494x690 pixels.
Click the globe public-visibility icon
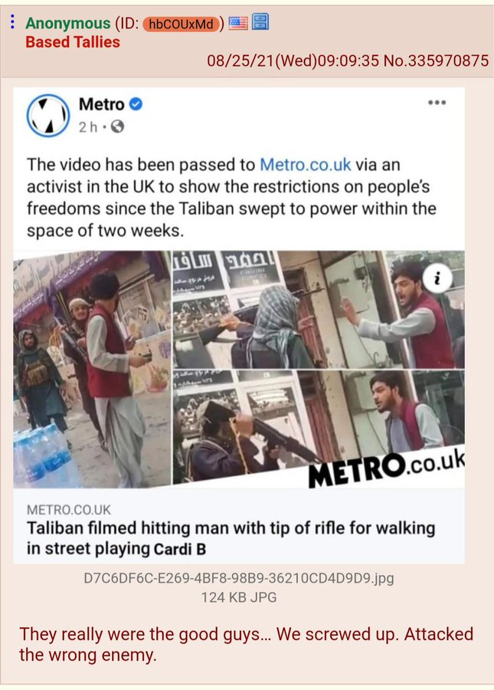click(x=117, y=127)
